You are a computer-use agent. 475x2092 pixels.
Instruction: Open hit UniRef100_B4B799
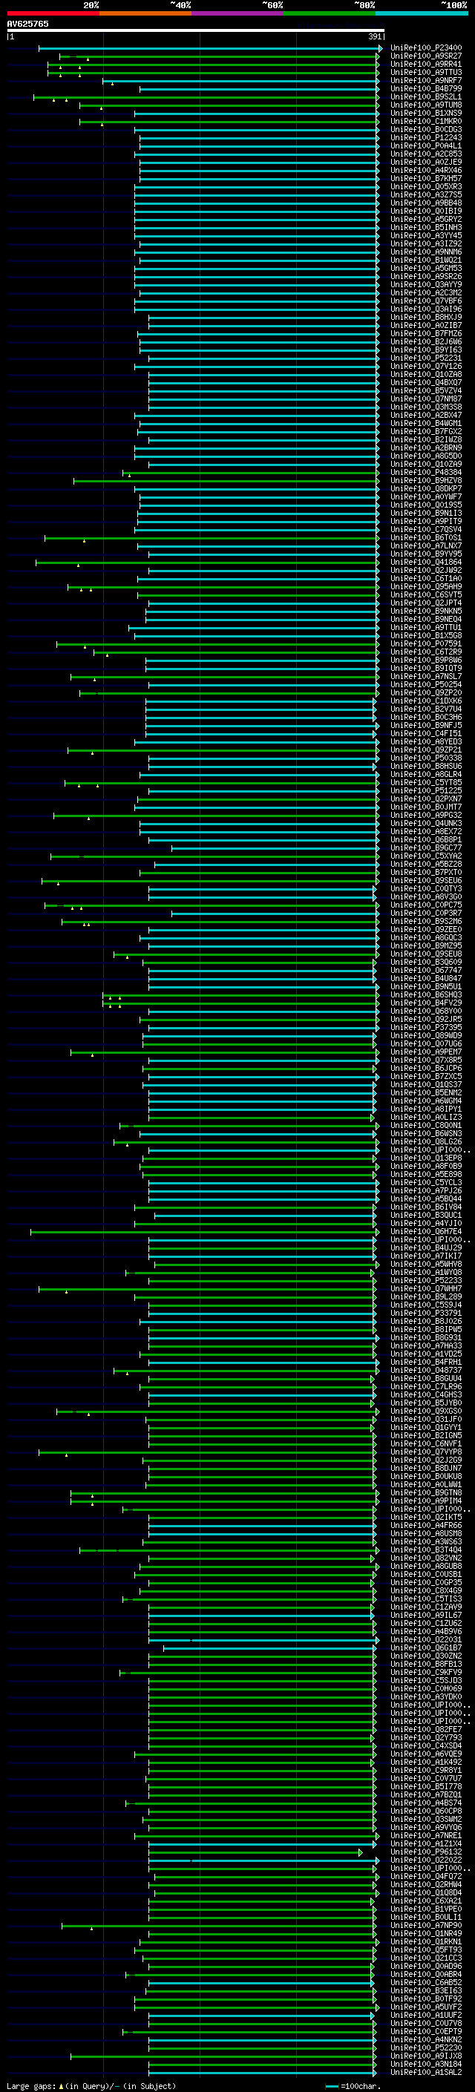pos(425,89)
